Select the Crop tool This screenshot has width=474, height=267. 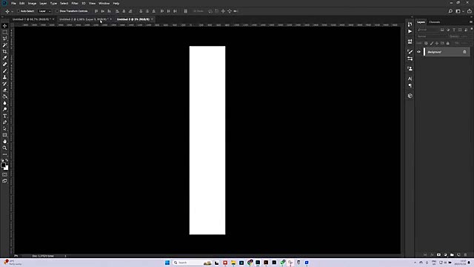pos(4,51)
